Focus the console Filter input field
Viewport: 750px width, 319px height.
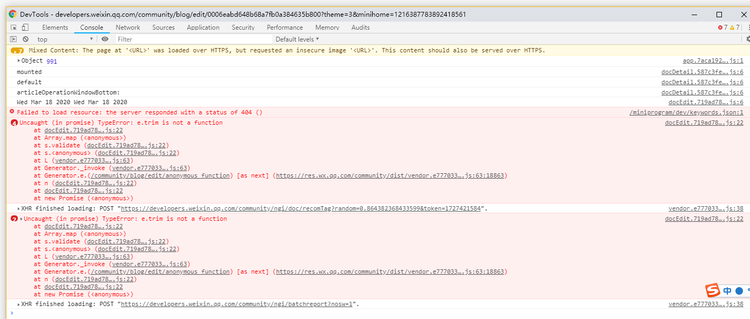[x=194, y=39]
